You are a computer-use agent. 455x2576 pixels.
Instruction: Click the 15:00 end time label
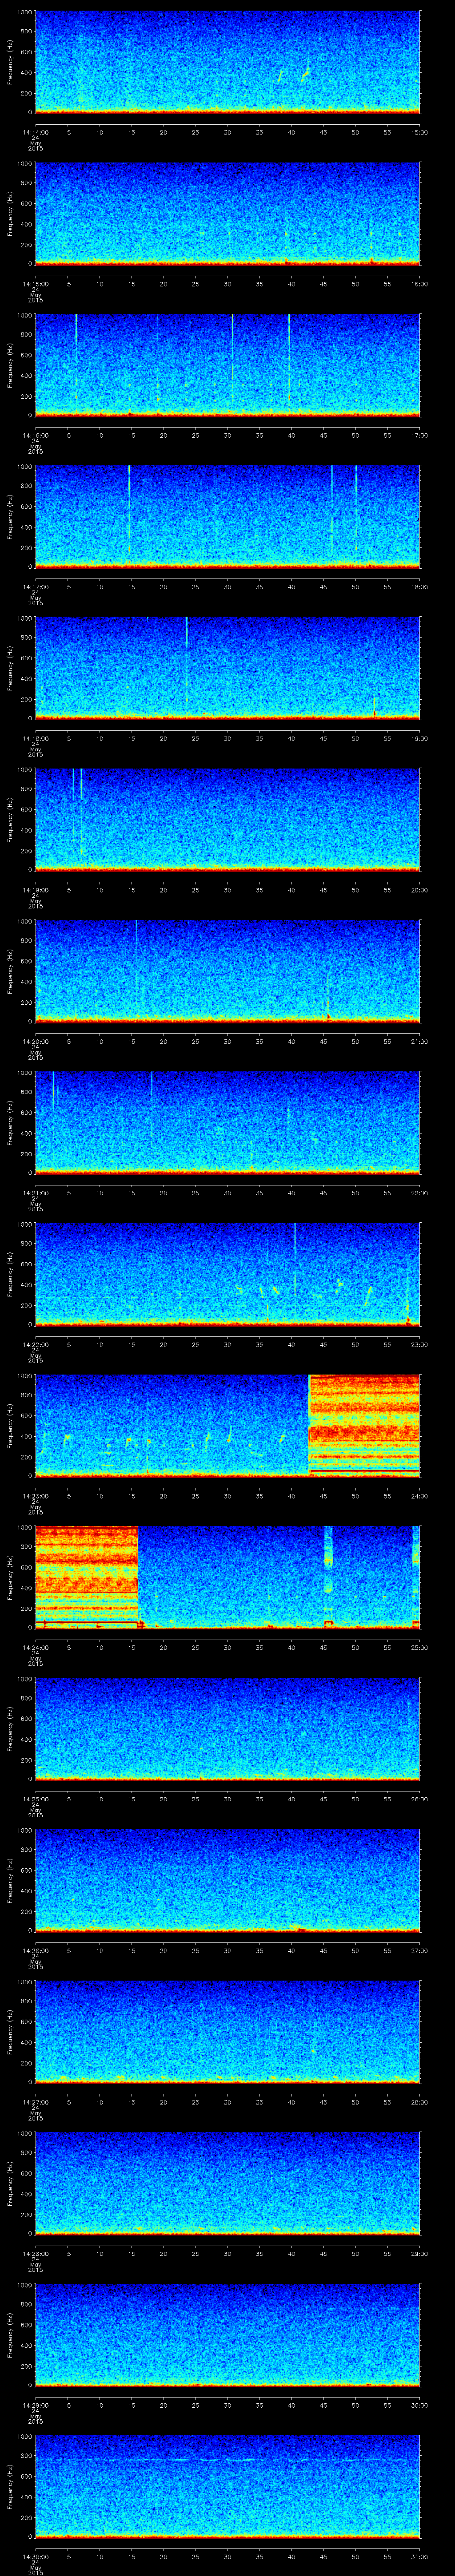419,132
